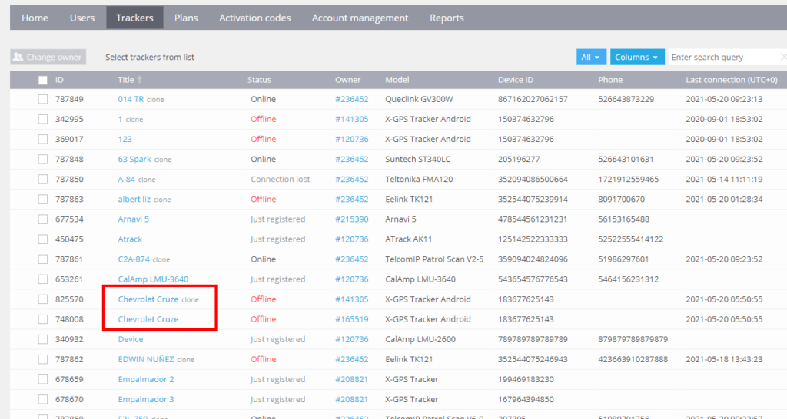Image resolution: width=787 pixels, height=419 pixels.
Task: Open the Atrack tracker link
Action: [x=130, y=239]
